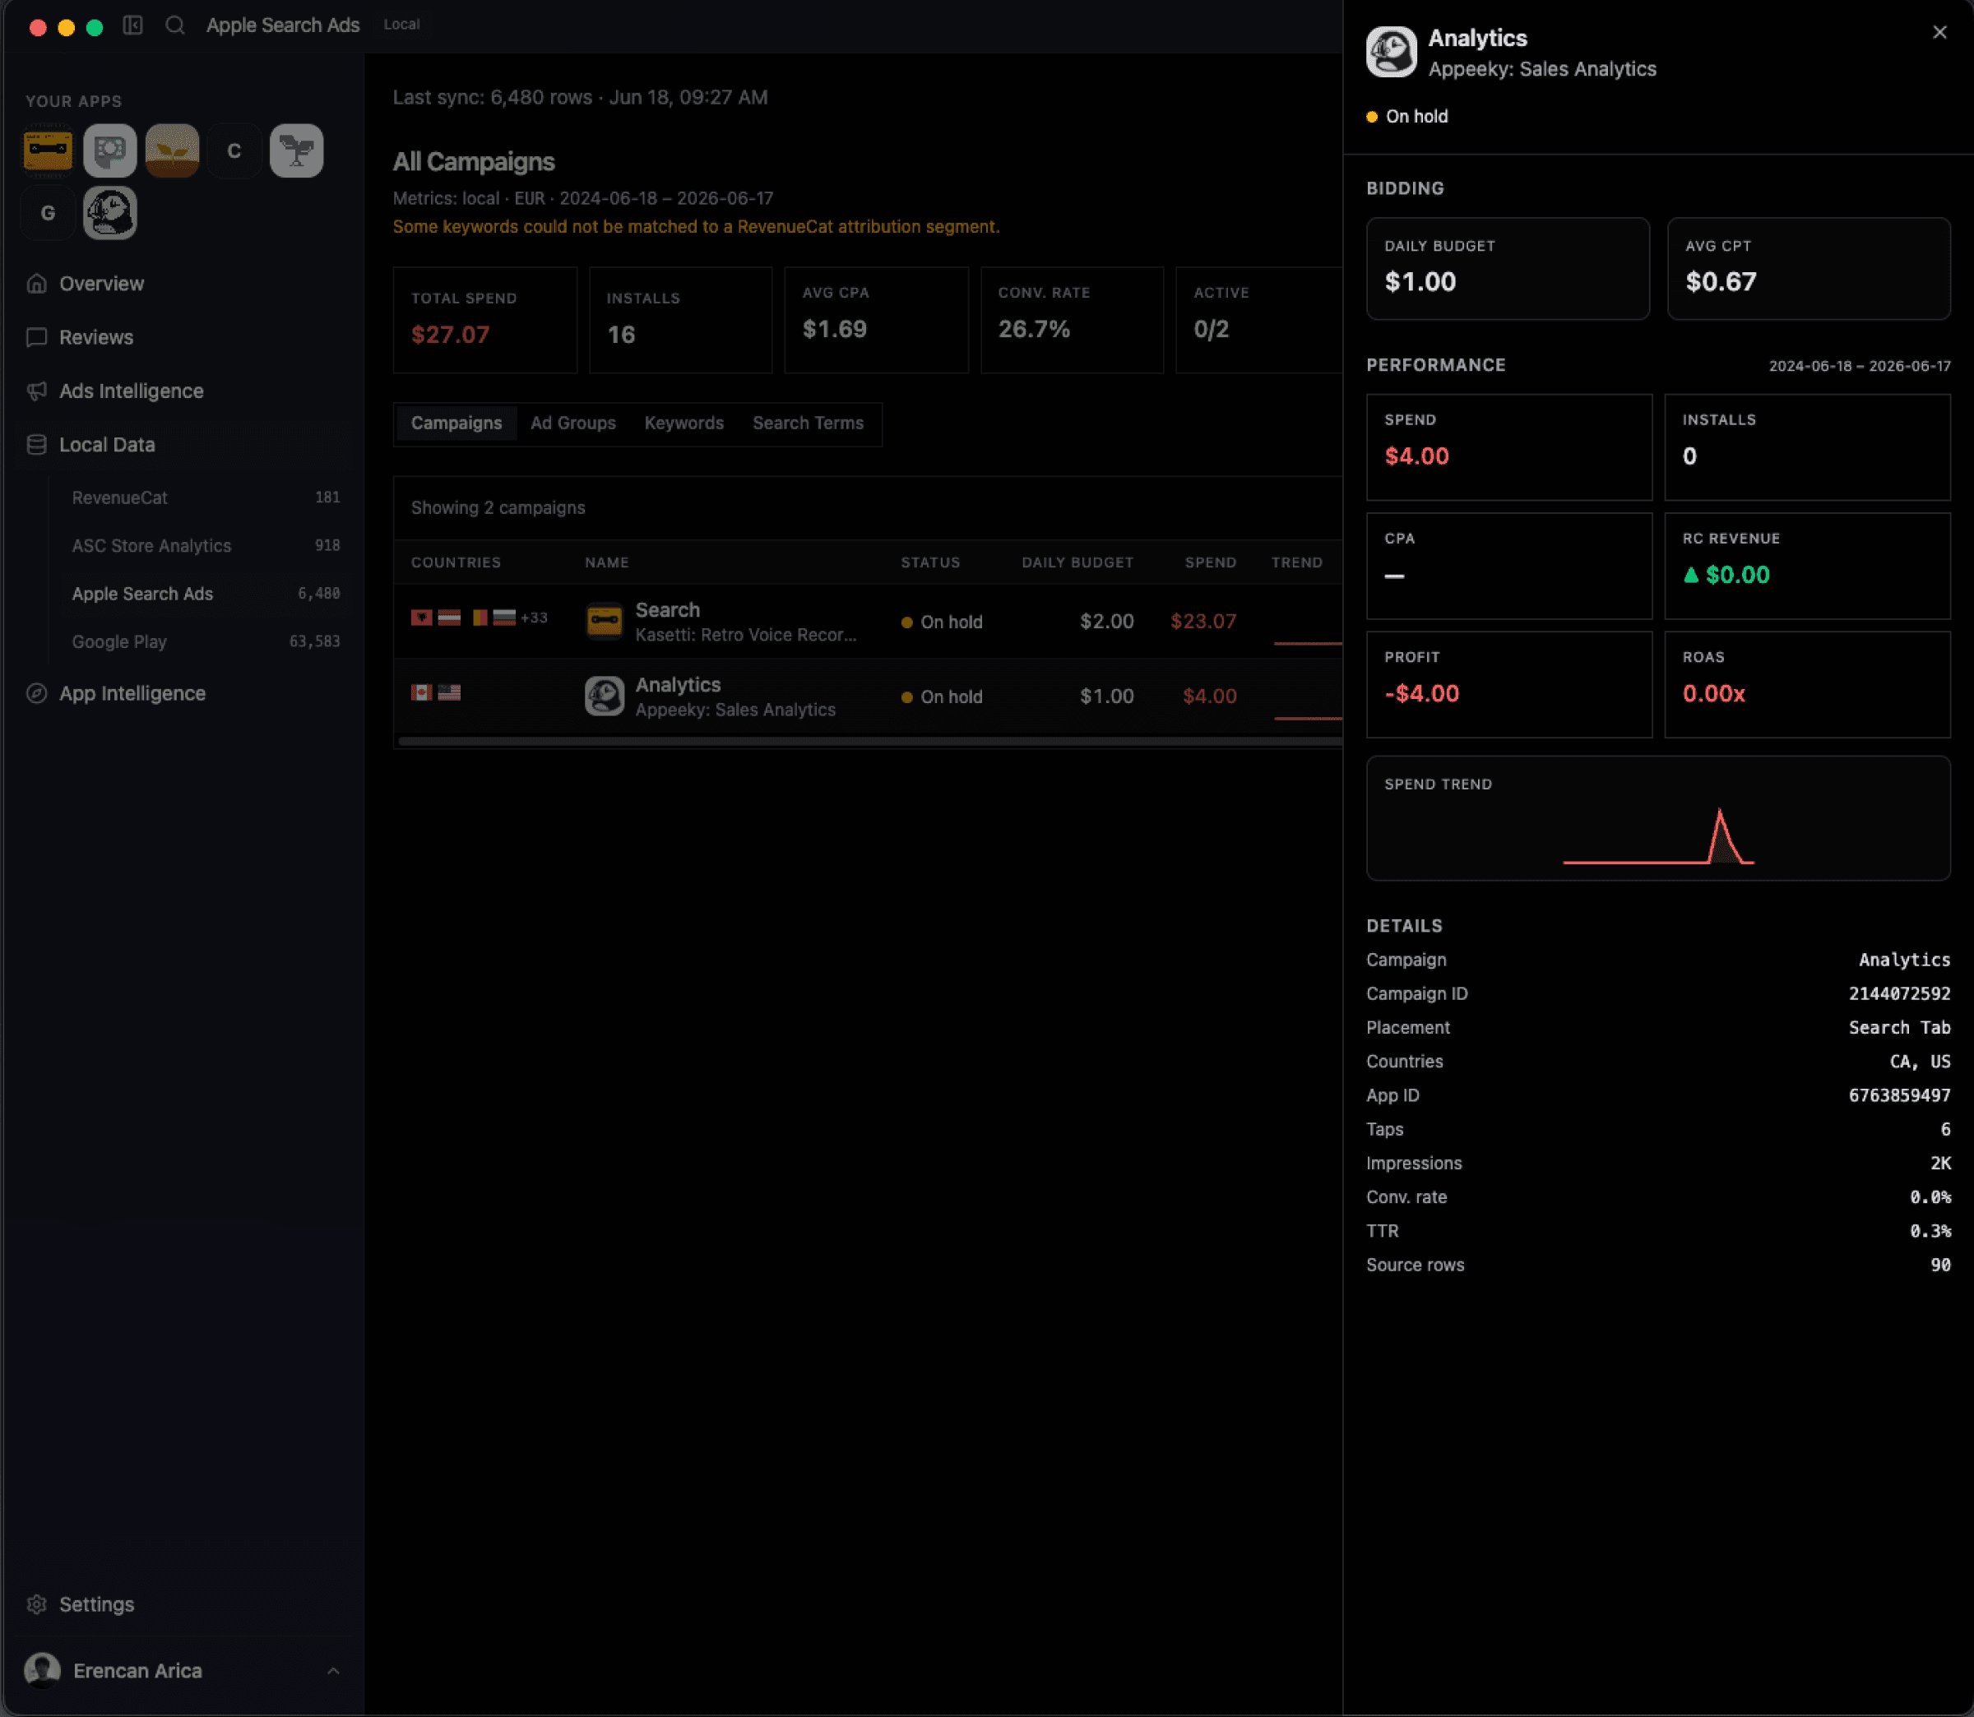Click the Total Spend $27.07 card

coord(485,320)
